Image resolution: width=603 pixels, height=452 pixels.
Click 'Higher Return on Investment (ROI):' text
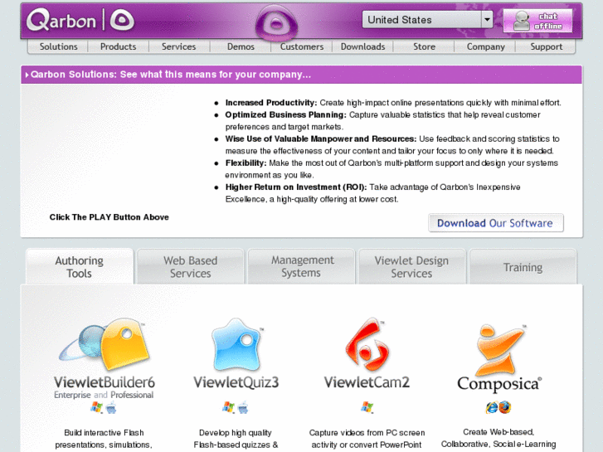click(296, 187)
